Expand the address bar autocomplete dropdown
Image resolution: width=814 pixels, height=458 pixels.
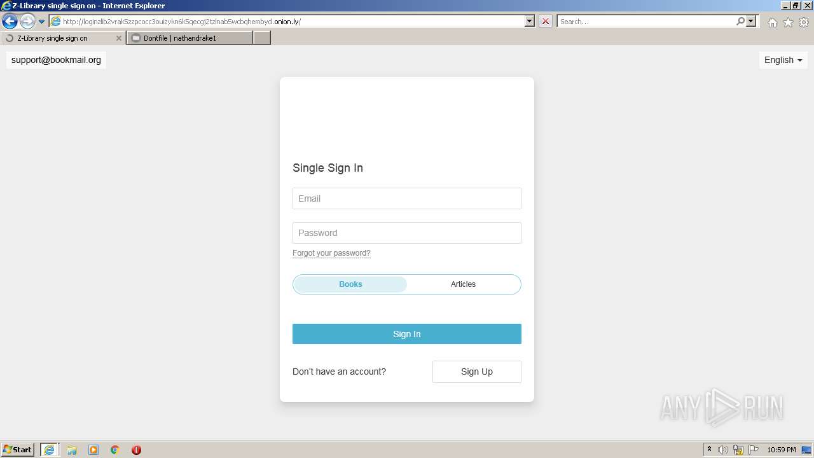click(530, 21)
